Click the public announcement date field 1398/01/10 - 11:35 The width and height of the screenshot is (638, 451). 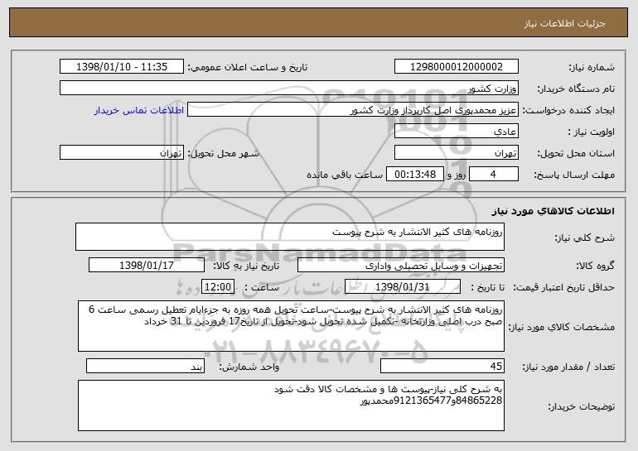click(122, 67)
